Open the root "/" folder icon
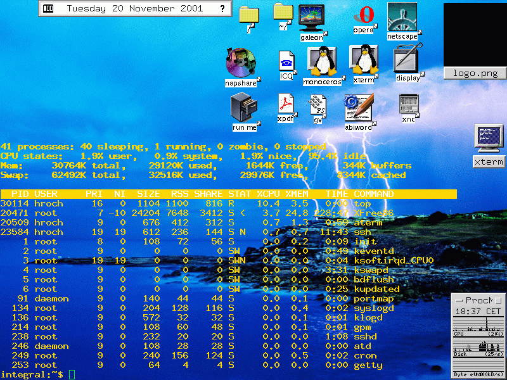The height and width of the screenshot is (380, 507). coord(249,15)
